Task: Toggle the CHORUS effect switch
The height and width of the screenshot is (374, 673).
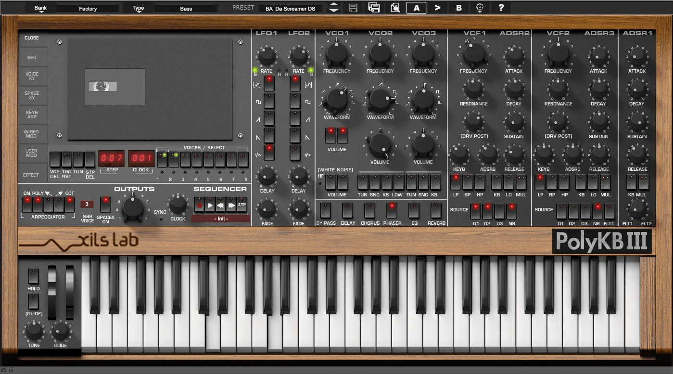Action: pos(369,210)
